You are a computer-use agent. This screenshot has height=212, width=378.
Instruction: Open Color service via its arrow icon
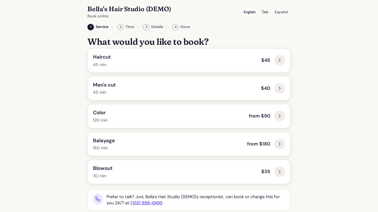click(280, 116)
